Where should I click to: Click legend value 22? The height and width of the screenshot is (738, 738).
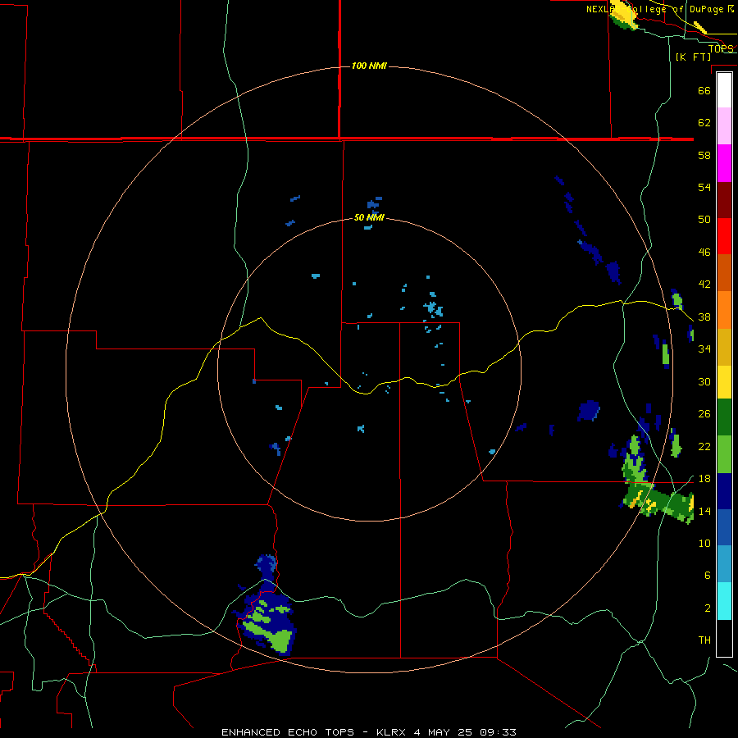[704, 447]
